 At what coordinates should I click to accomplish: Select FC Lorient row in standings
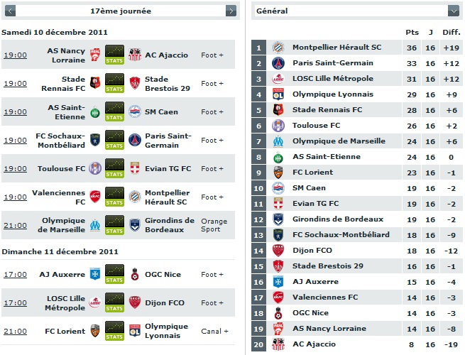356,173
